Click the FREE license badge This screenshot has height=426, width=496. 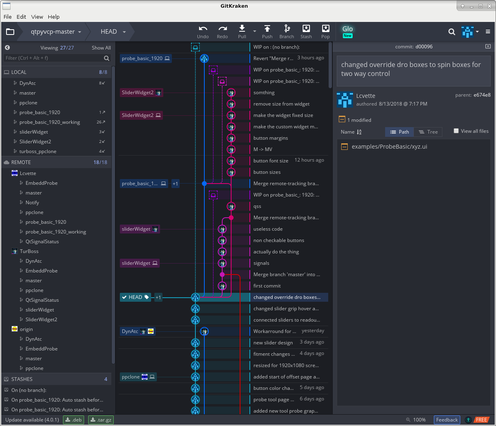(481, 420)
